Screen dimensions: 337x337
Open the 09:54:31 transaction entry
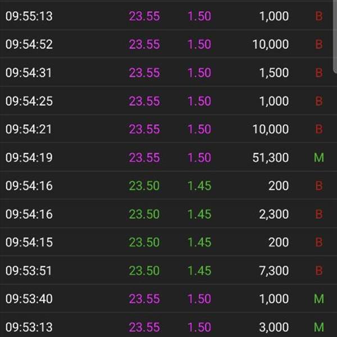coord(167,72)
